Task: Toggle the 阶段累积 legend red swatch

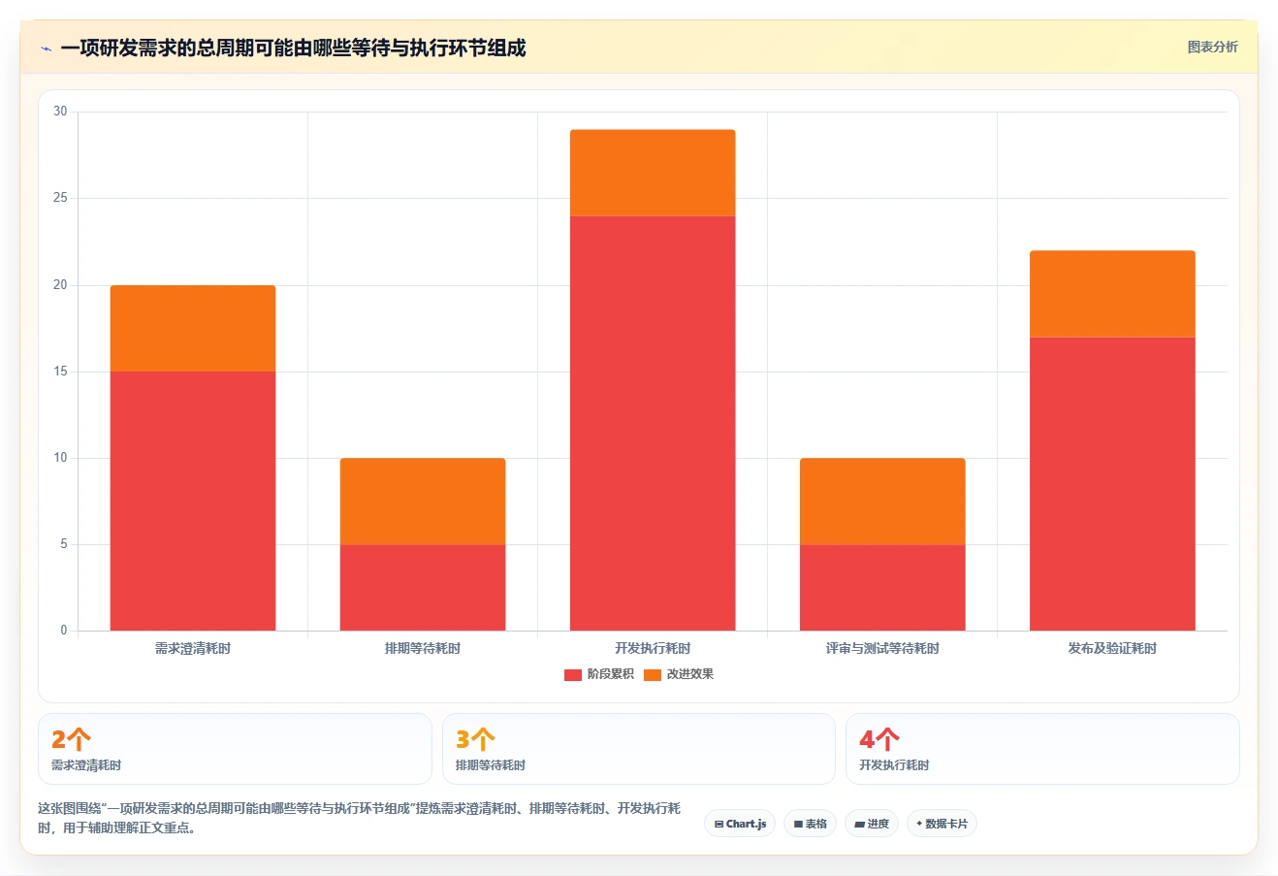Action: [572, 674]
